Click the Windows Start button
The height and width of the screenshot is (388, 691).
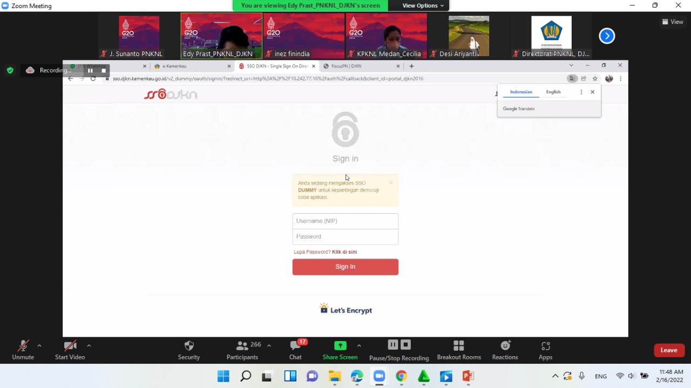point(223,376)
